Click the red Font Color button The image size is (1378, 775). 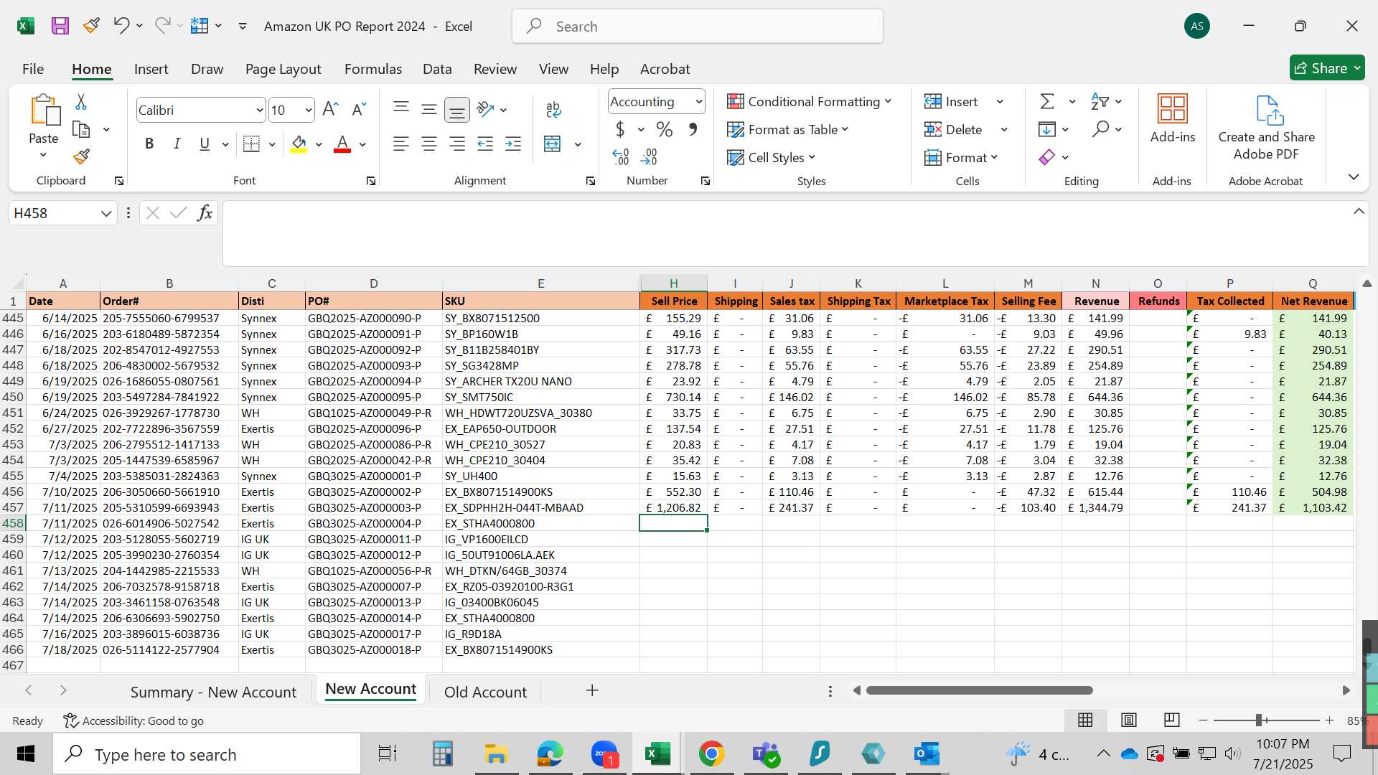(342, 144)
